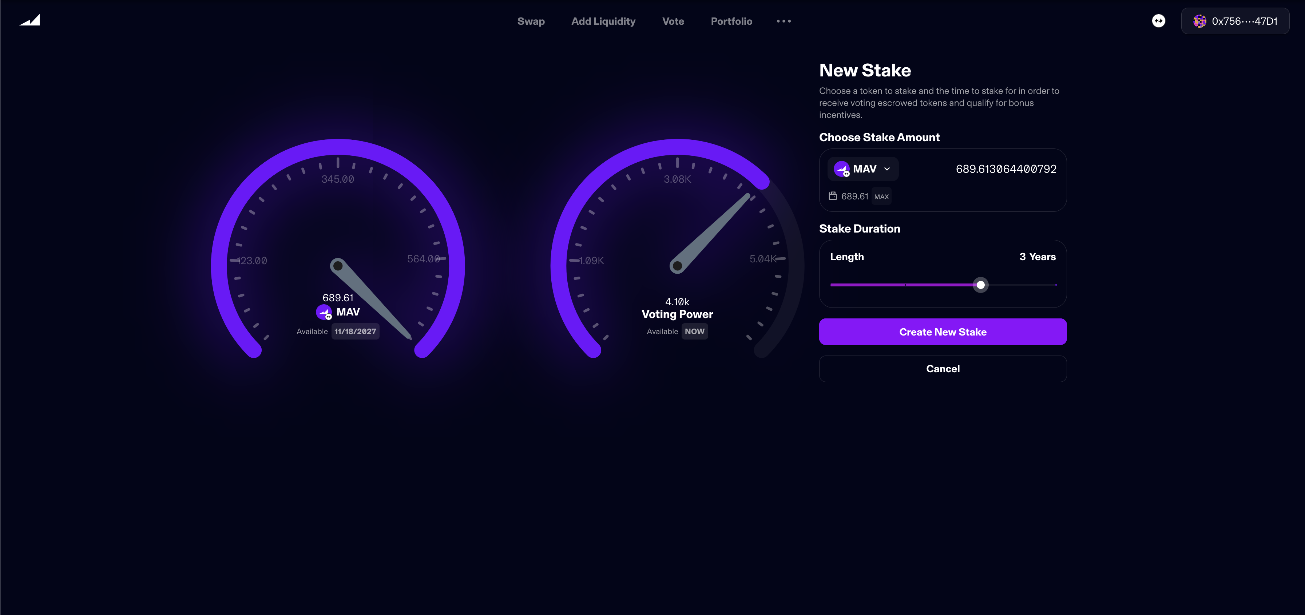
Task: Open the three-dots more menu
Action: 783,21
